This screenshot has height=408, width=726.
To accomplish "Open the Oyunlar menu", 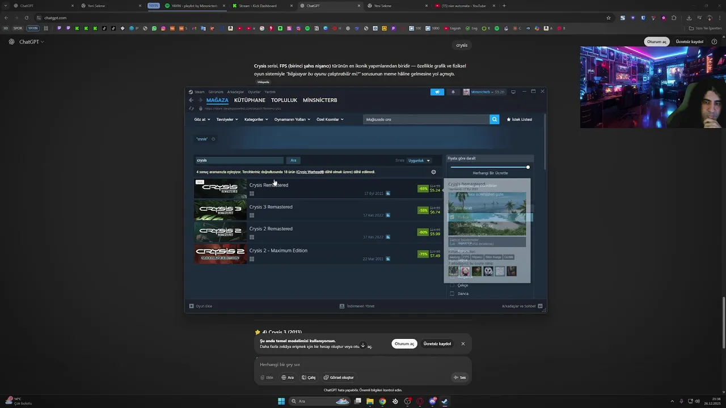I will [x=254, y=92].
